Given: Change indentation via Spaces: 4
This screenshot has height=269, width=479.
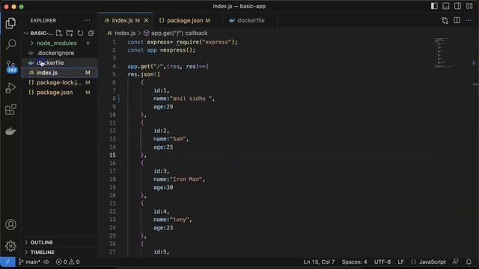Looking at the screenshot, I should click(x=354, y=262).
